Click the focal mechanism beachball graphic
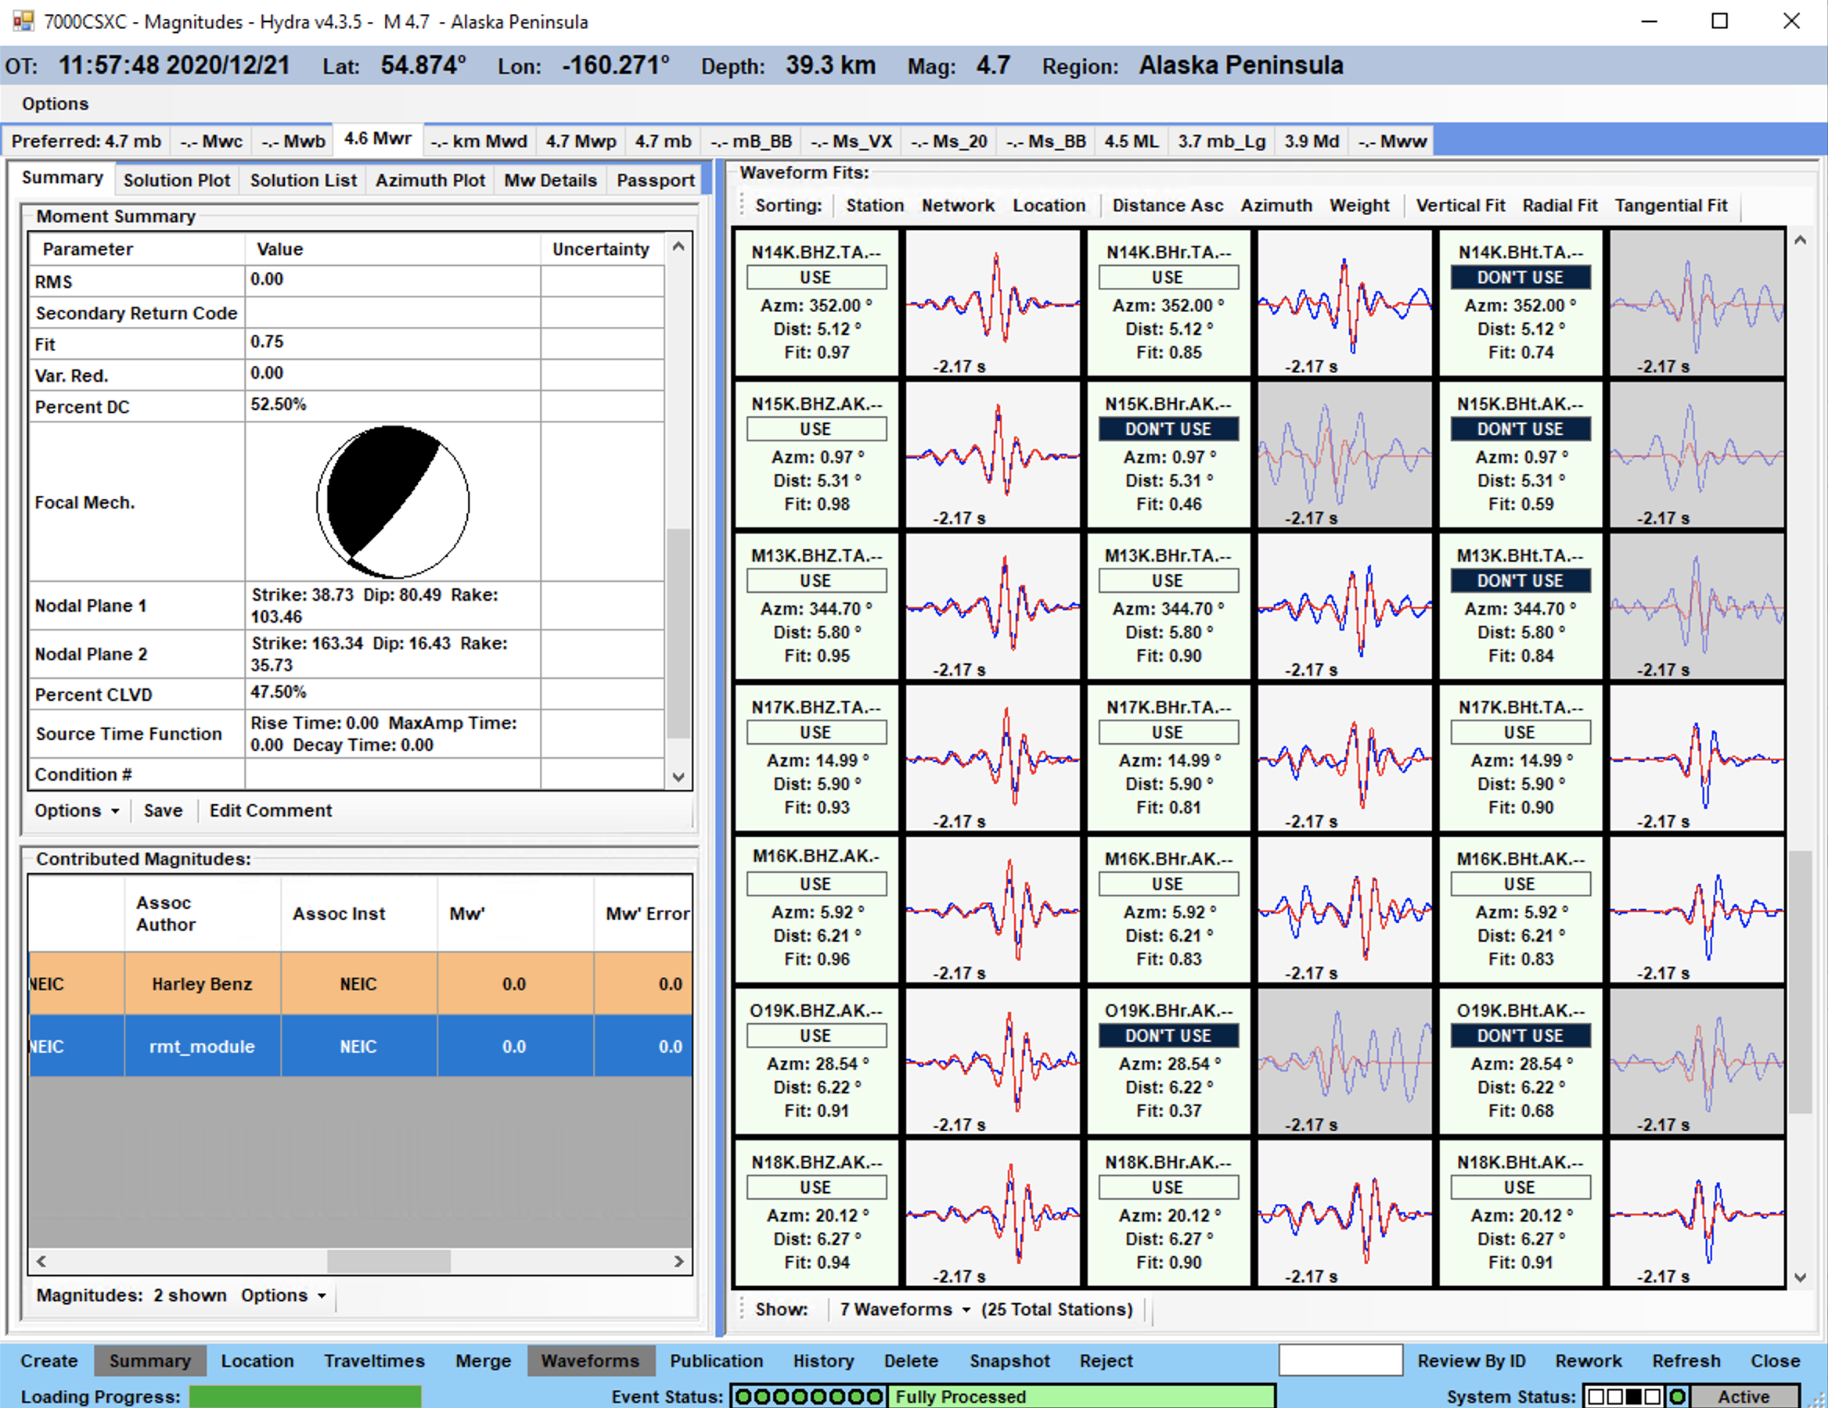The height and width of the screenshot is (1408, 1828). [x=393, y=502]
